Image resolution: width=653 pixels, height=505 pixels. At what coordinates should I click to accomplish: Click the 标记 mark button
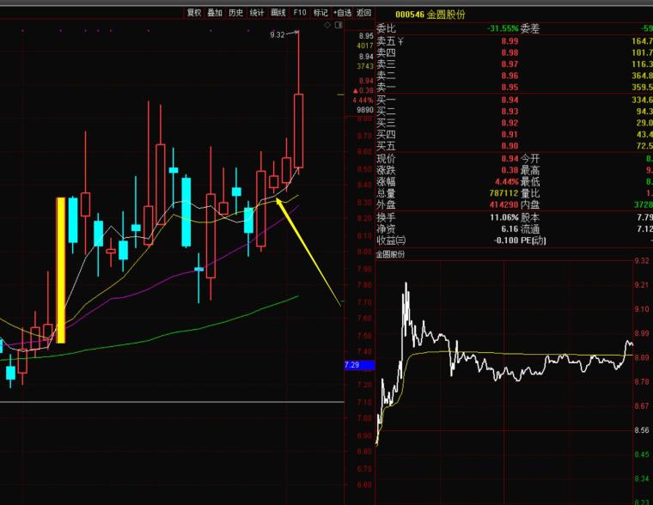(320, 13)
